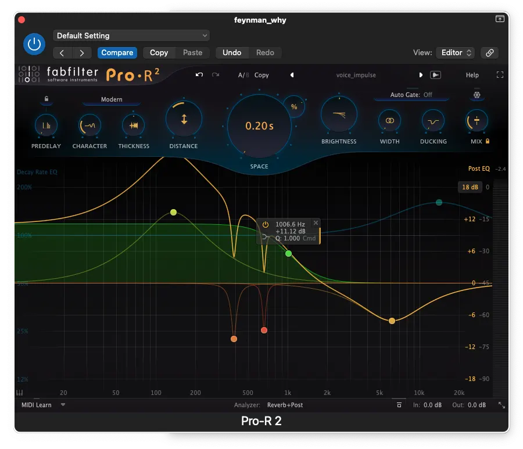The height and width of the screenshot is (449, 523).
Task: Copy A state to B in FabFilter bar
Action: [x=261, y=75]
